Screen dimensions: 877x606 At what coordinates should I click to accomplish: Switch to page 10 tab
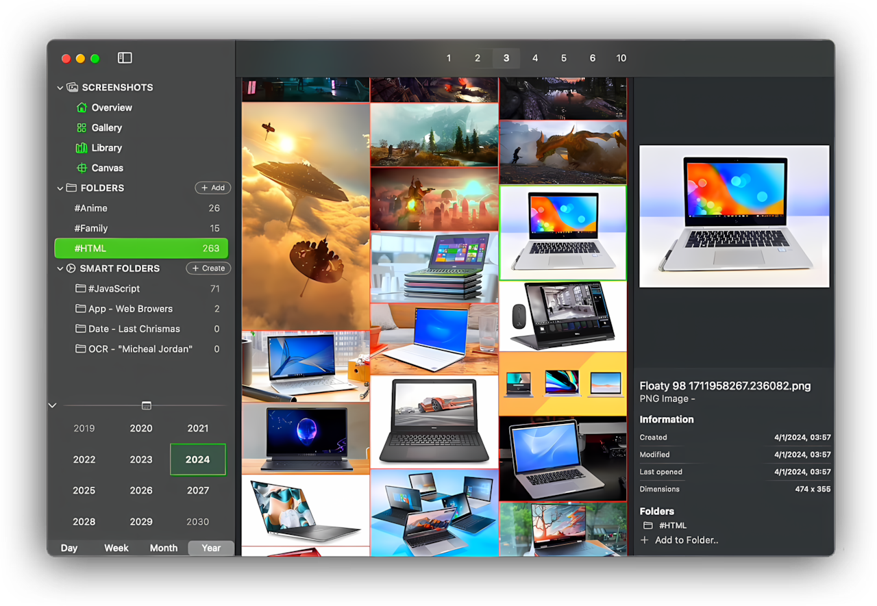tap(621, 58)
